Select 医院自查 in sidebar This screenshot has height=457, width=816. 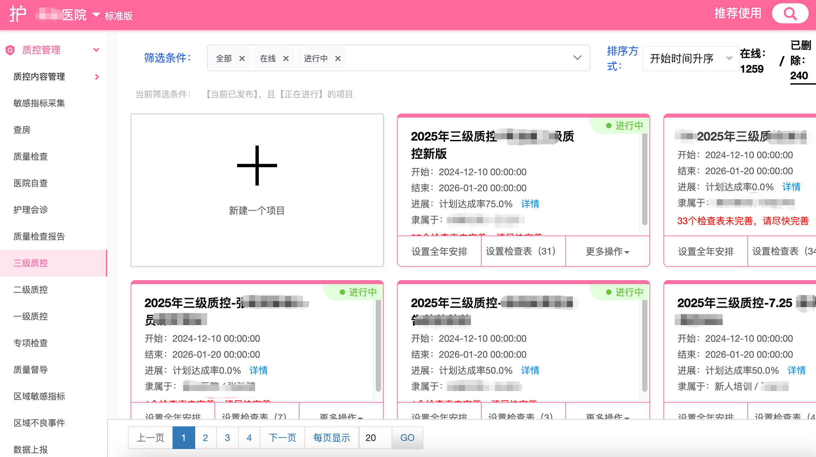tap(31, 183)
